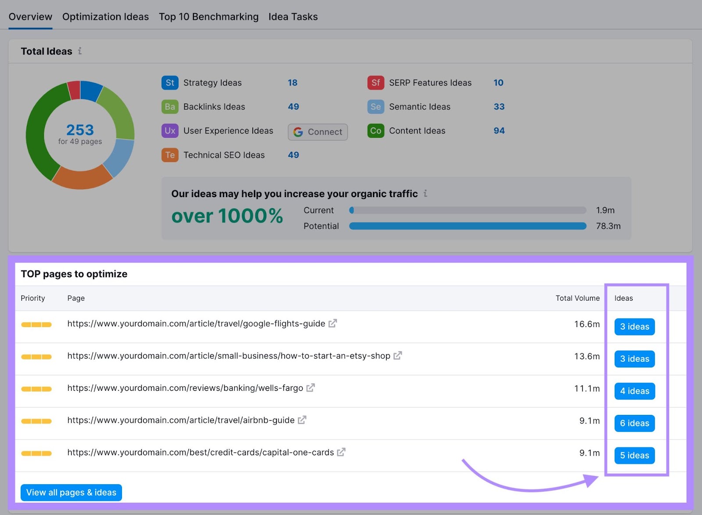Click the Semantic Ideas icon
Screen dimensions: 702x515
376,107
